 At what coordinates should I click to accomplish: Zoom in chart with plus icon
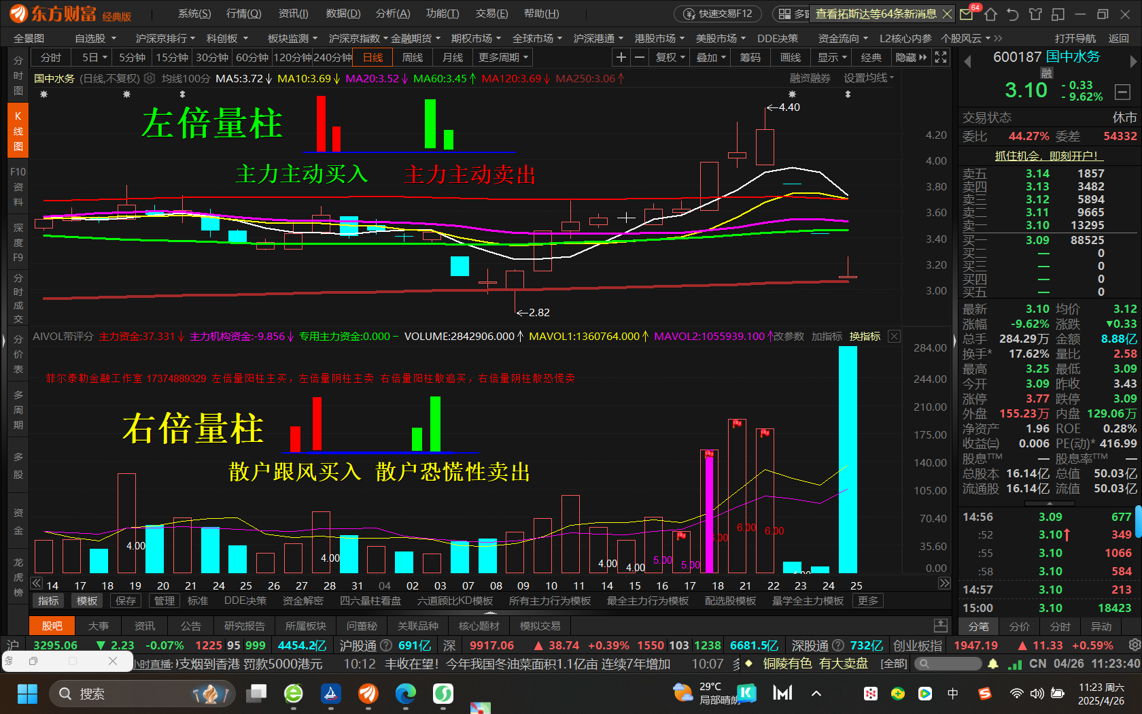[621, 58]
